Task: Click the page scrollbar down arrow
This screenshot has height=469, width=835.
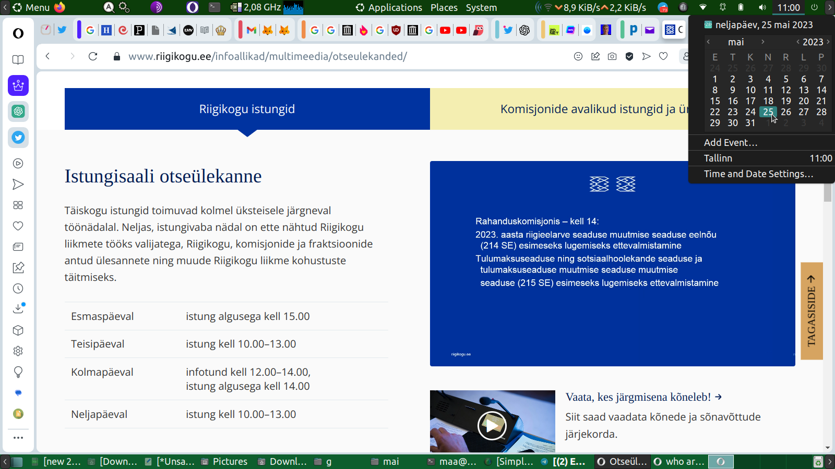Action: click(828, 448)
